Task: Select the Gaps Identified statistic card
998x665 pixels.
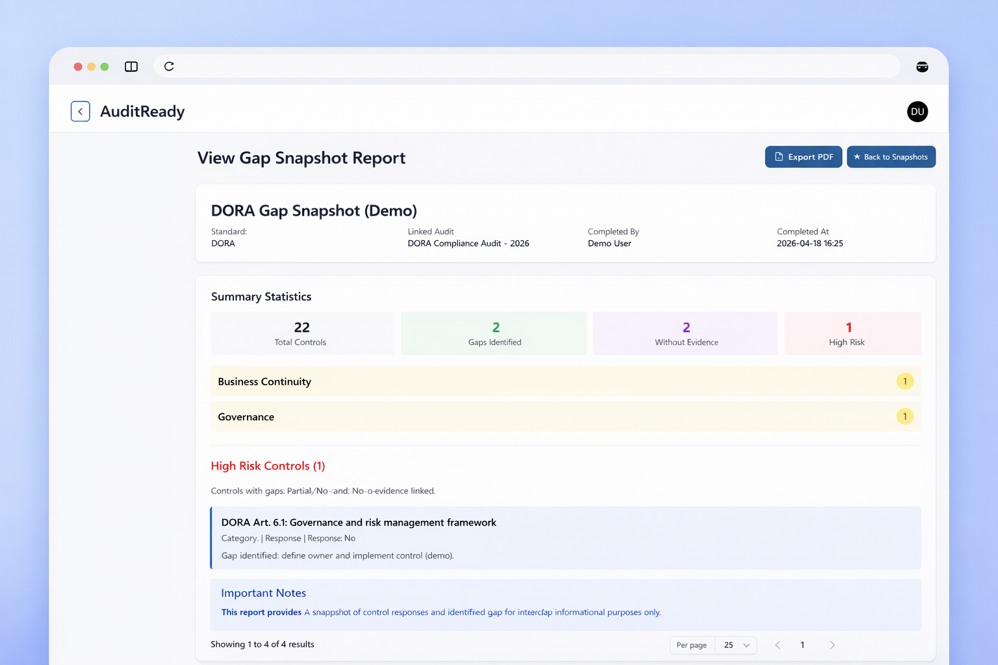Action: pyautogui.click(x=494, y=334)
